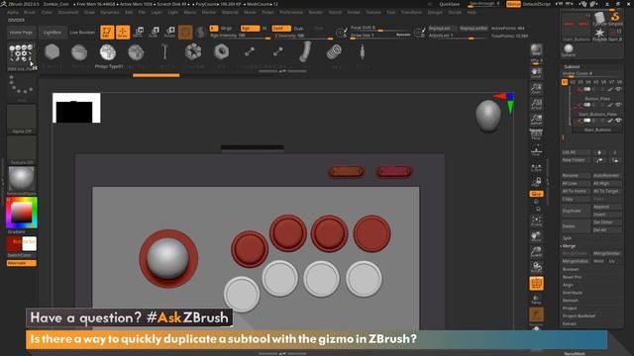Expand the Extract section
Screen dimensions: 634x356
(569, 323)
